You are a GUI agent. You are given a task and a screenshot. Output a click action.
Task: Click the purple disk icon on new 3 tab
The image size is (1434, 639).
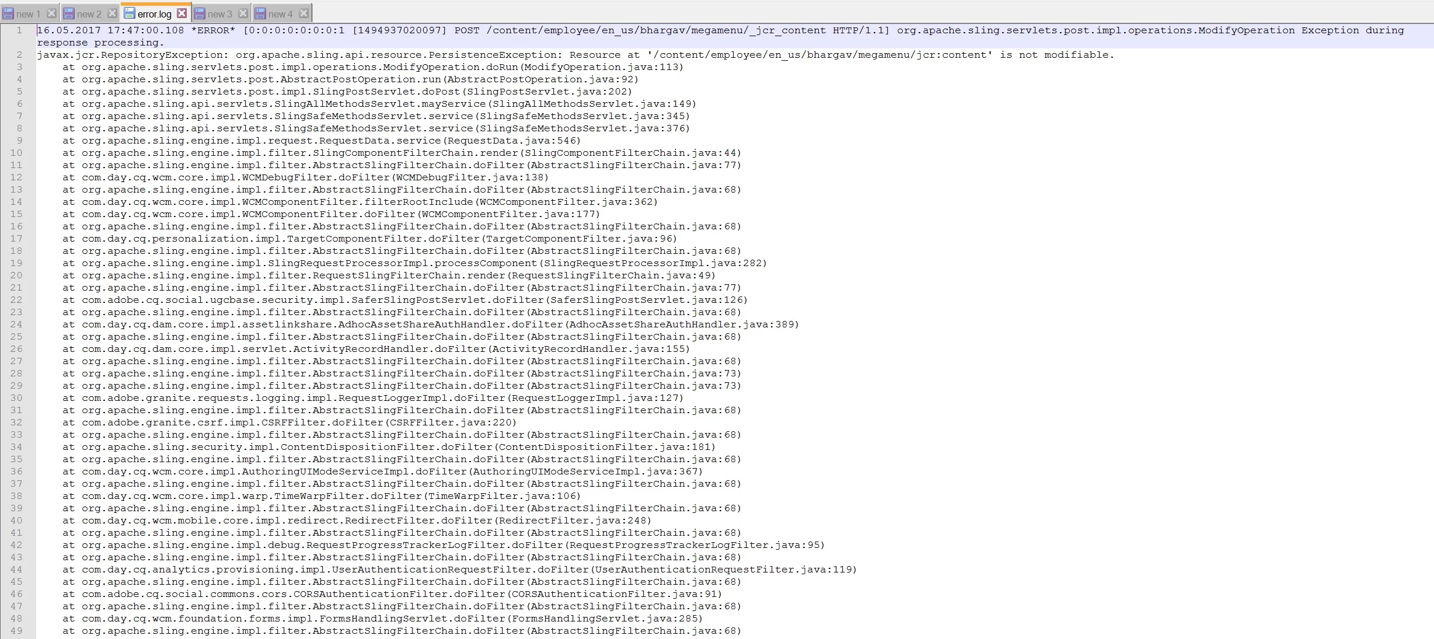(200, 13)
